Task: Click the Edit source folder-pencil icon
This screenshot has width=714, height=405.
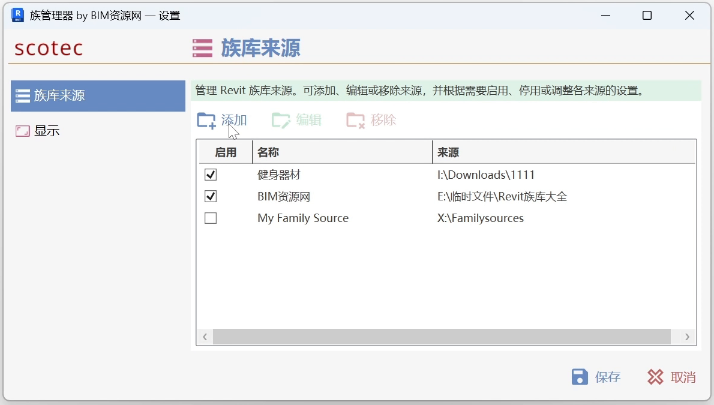Action: (x=281, y=121)
